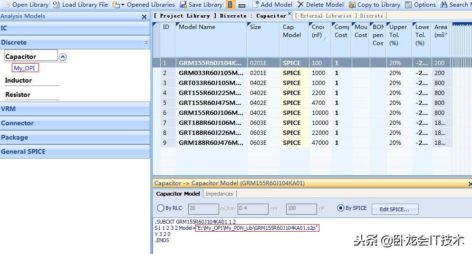Click the mOhm resistance input field
Viewport: 472px width, 254px height.
(x=203, y=208)
